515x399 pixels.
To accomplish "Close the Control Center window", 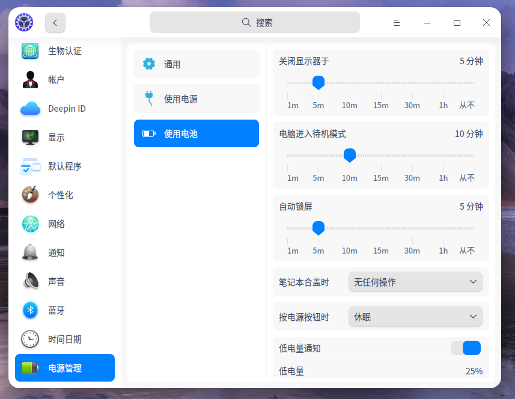I will (486, 23).
